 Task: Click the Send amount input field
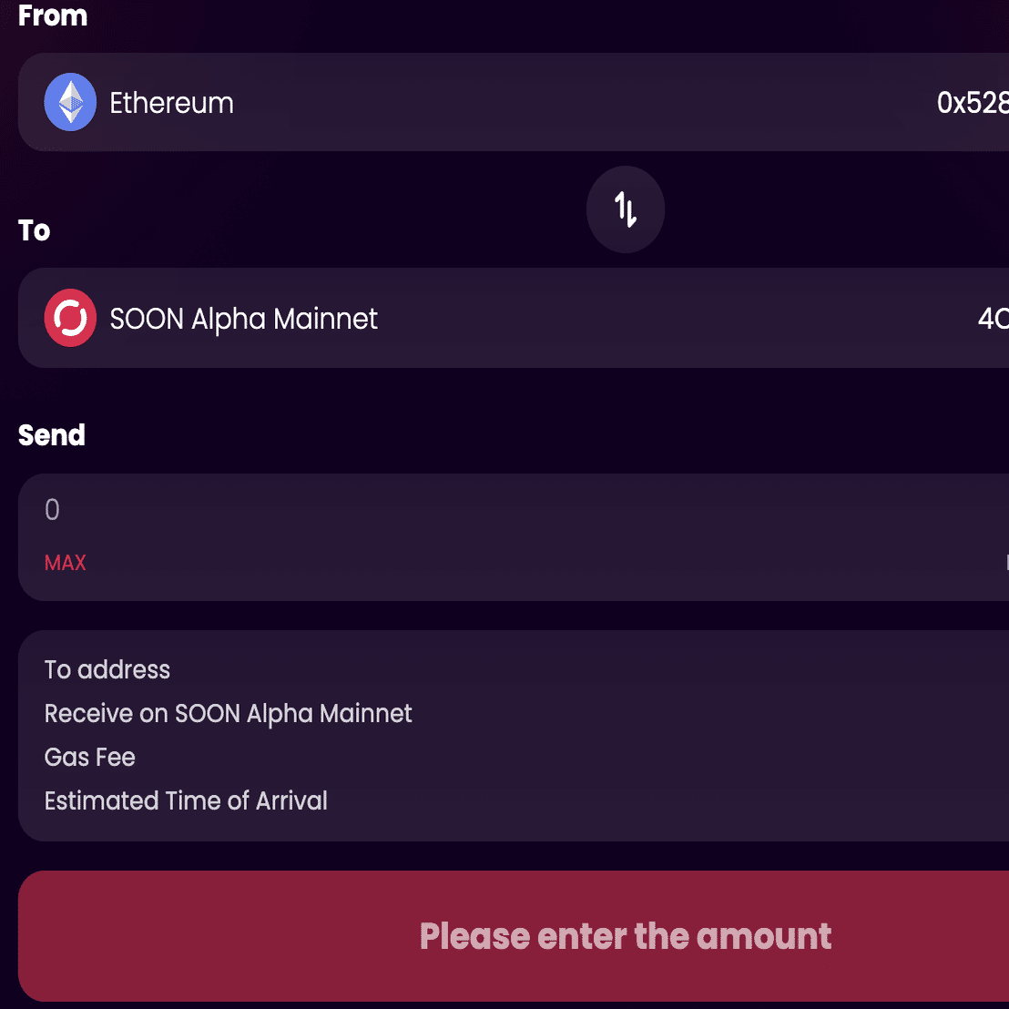[x=364, y=510]
